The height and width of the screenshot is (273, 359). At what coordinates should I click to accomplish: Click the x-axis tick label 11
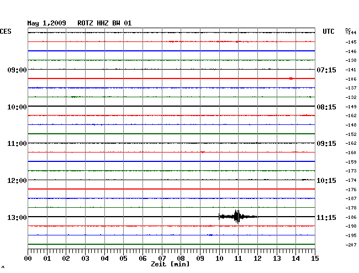pyautogui.click(x=238, y=259)
